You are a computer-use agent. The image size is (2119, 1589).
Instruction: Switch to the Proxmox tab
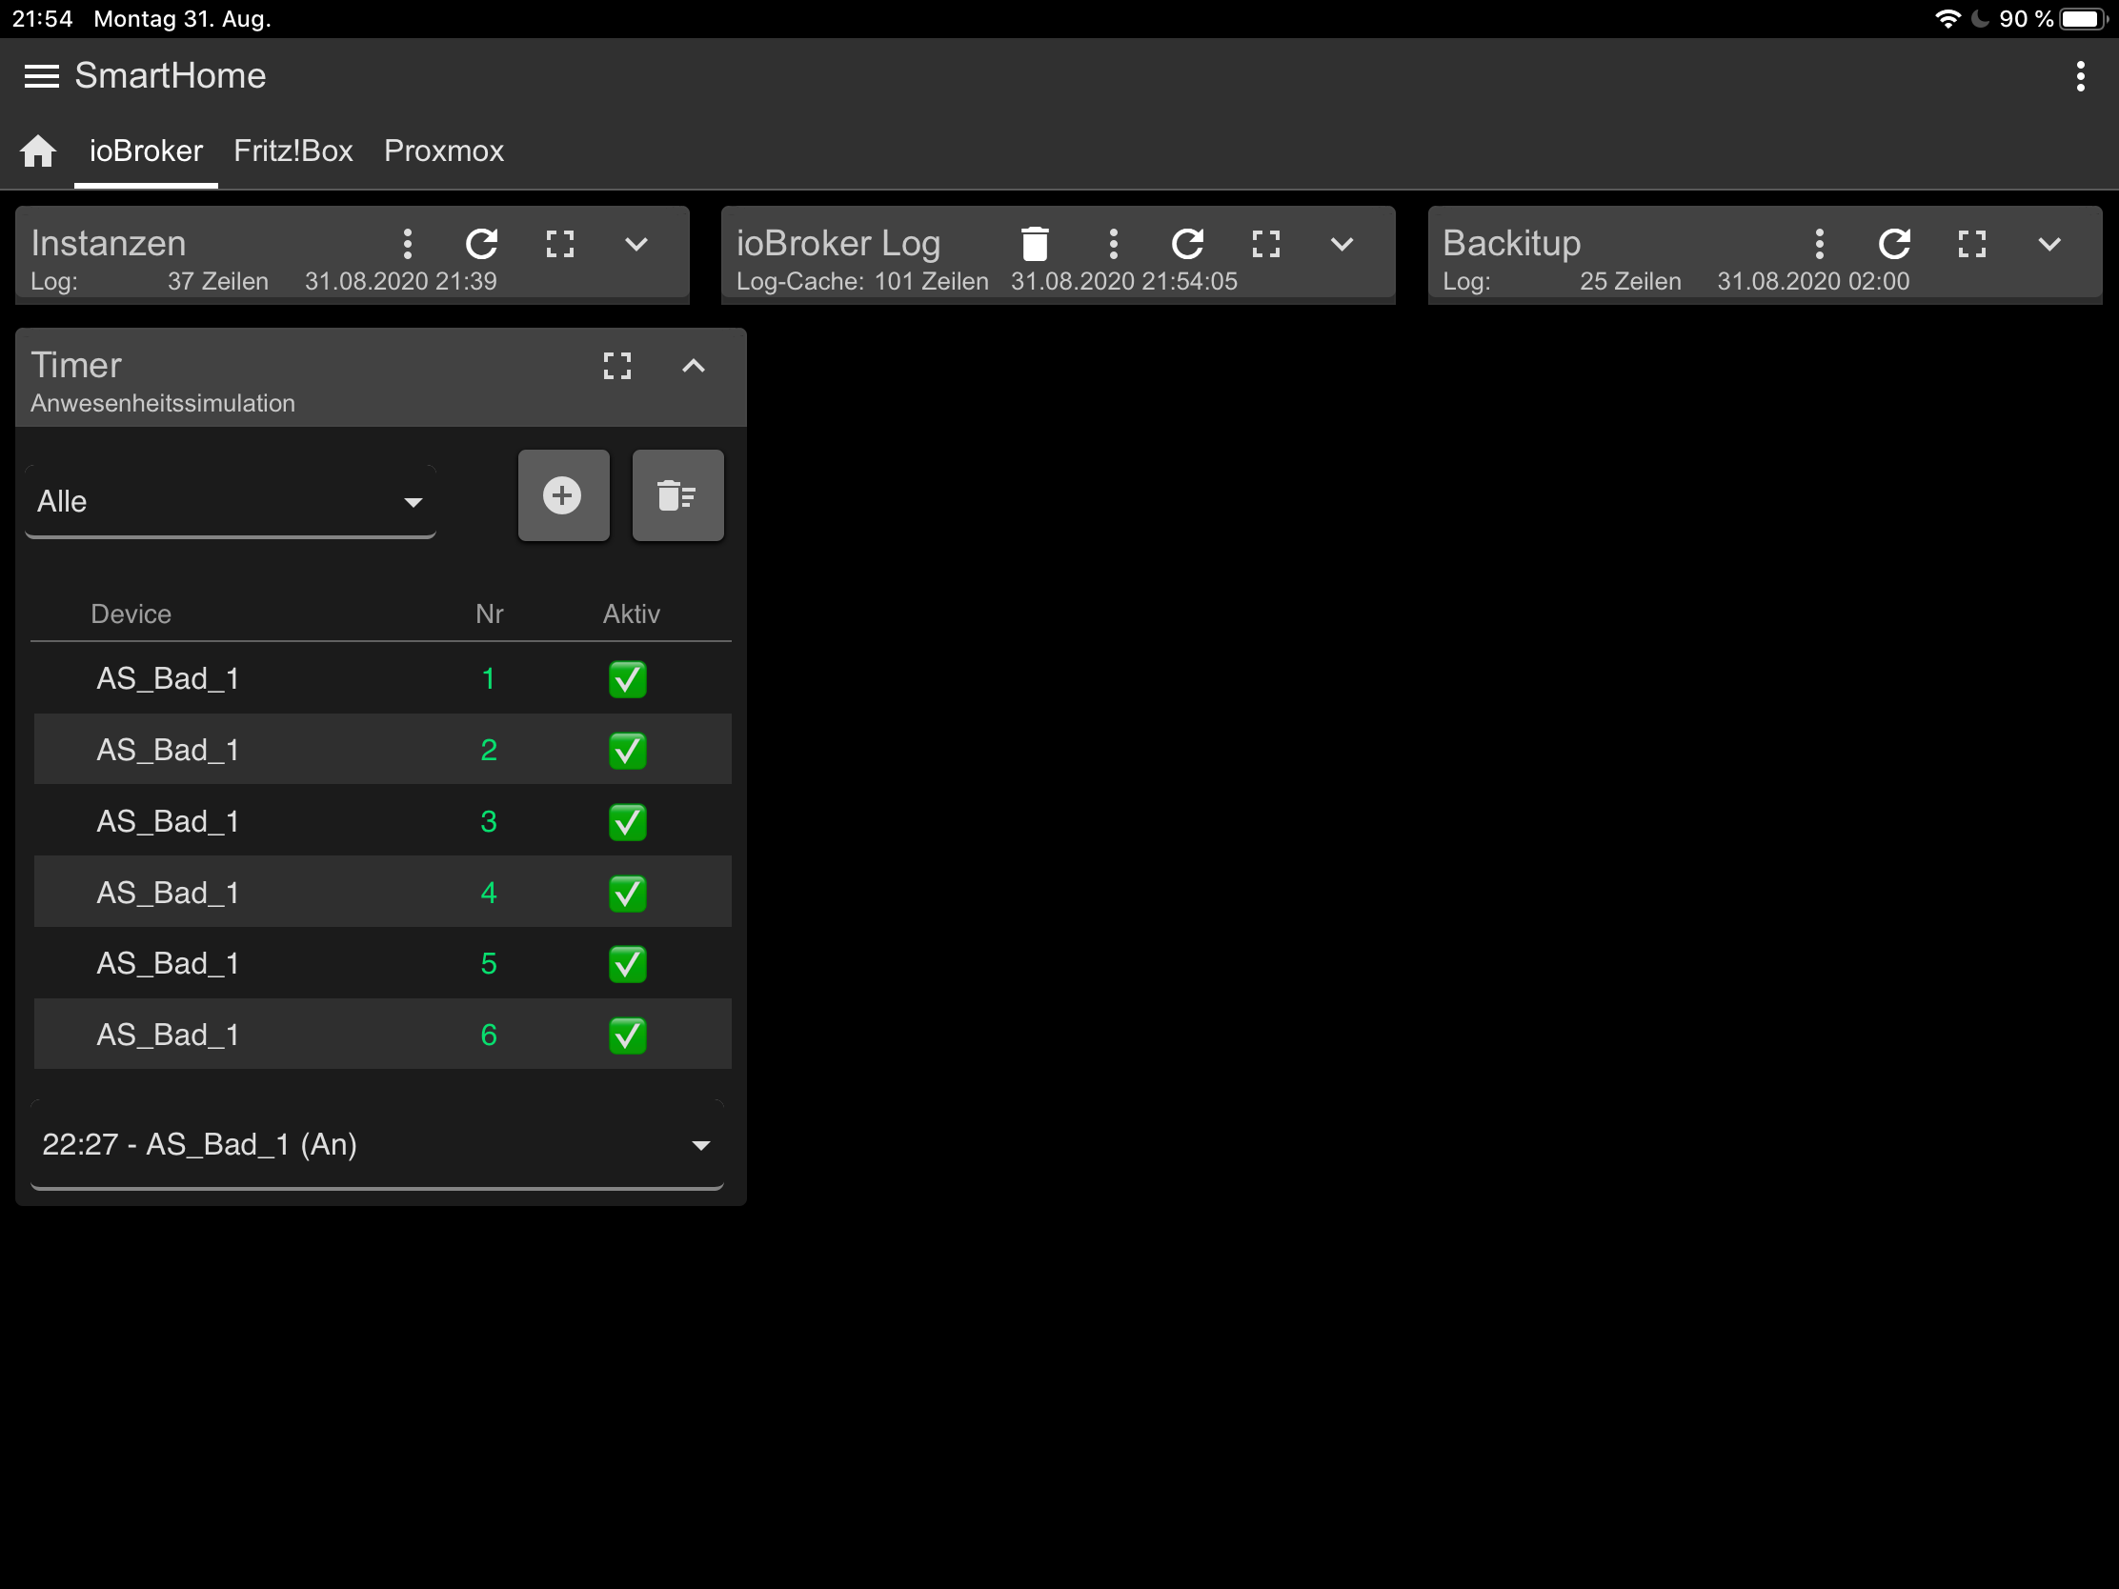(x=444, y=151)
